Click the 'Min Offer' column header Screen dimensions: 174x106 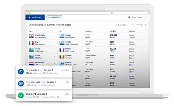pyautogui.click(x=113, y=31)
